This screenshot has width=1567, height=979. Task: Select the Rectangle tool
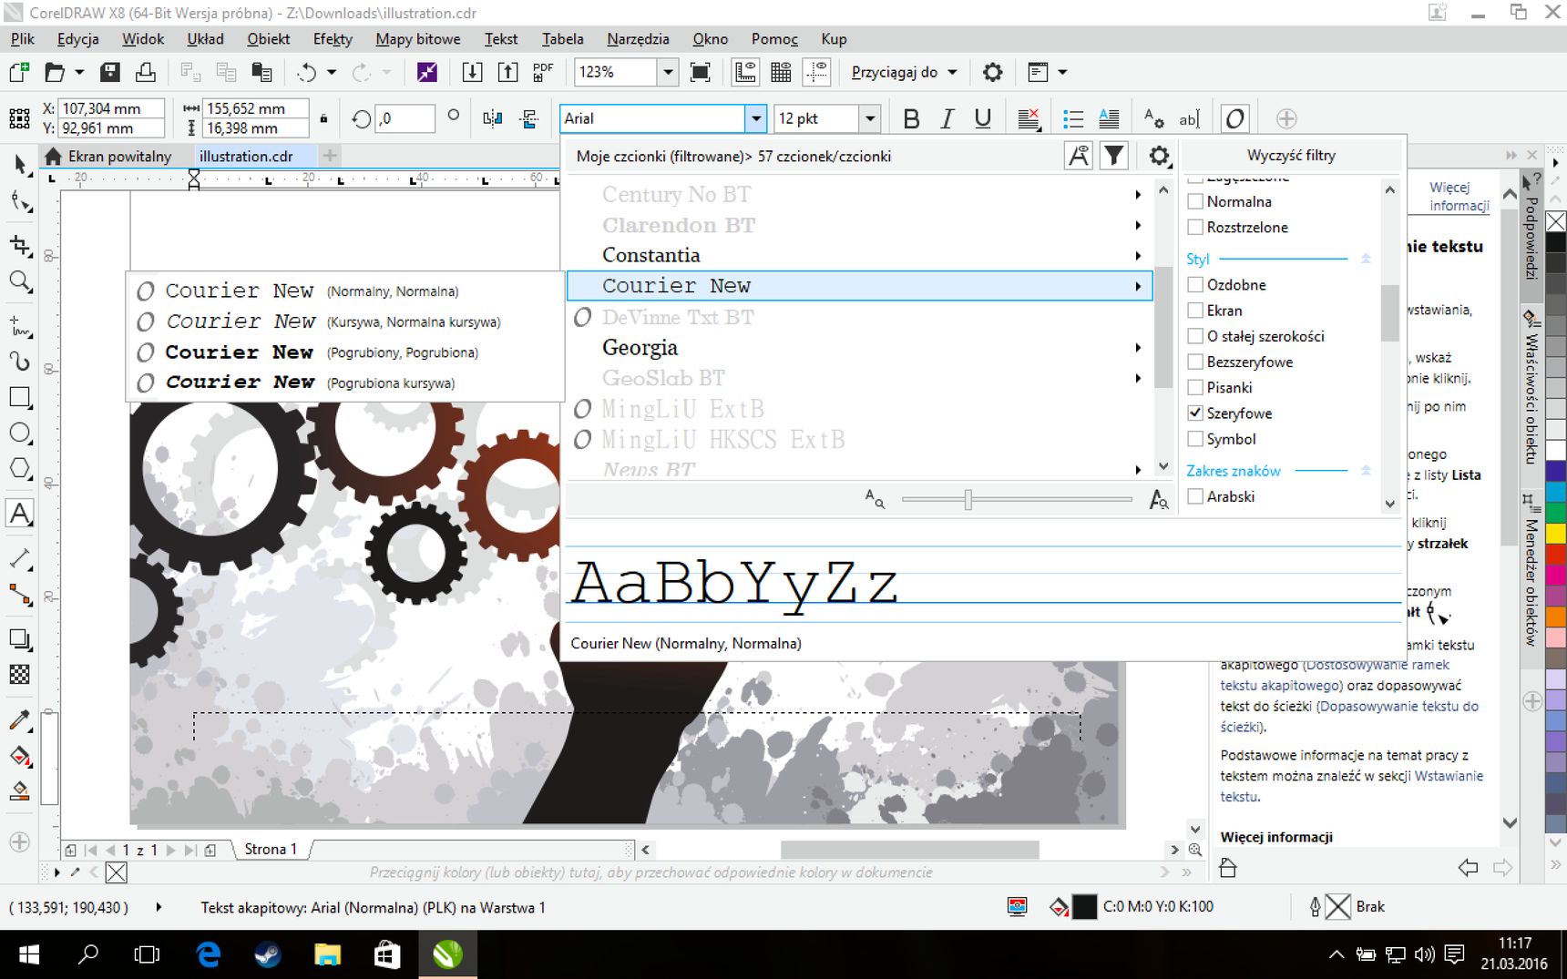click(x=20, y=398)
